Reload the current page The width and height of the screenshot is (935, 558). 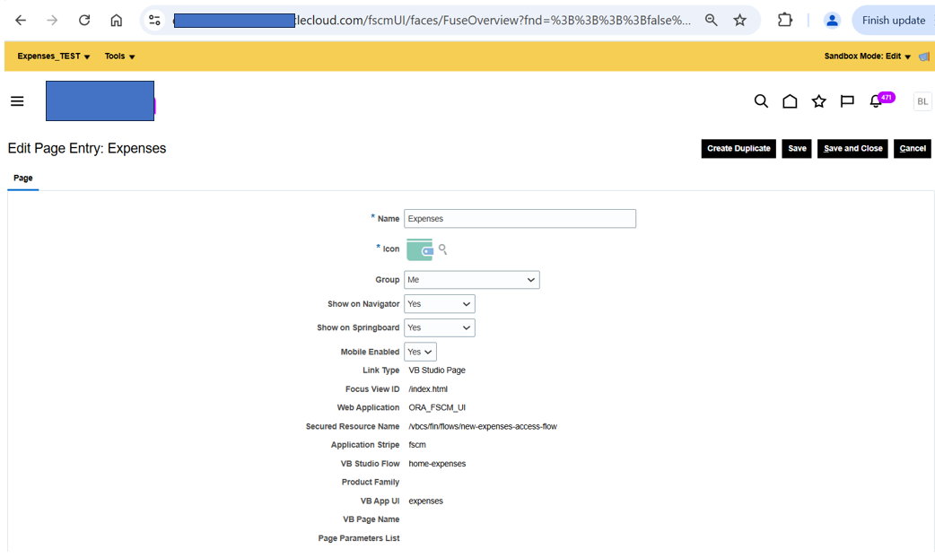(84, 21)
